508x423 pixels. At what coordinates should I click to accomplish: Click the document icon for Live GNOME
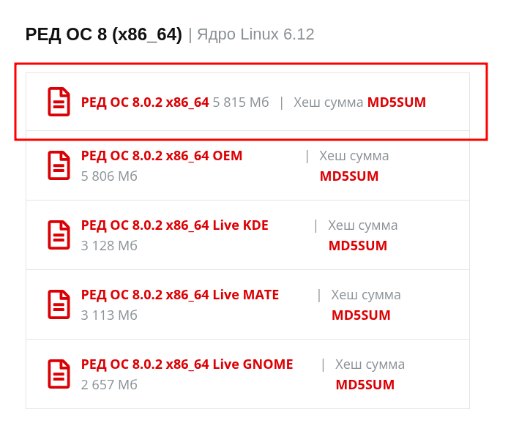pyautogui.click(x=59, y=374)
